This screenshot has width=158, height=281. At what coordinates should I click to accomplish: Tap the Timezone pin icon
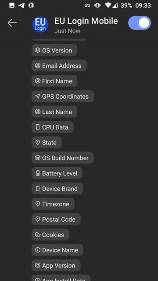tap(38, 204)
